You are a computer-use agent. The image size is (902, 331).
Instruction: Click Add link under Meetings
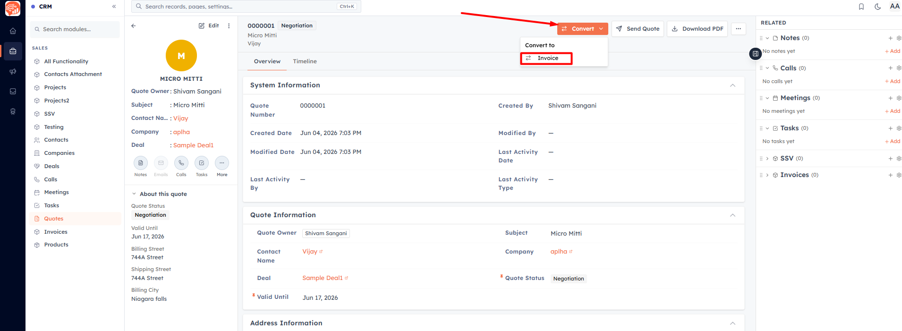point(893,111)
